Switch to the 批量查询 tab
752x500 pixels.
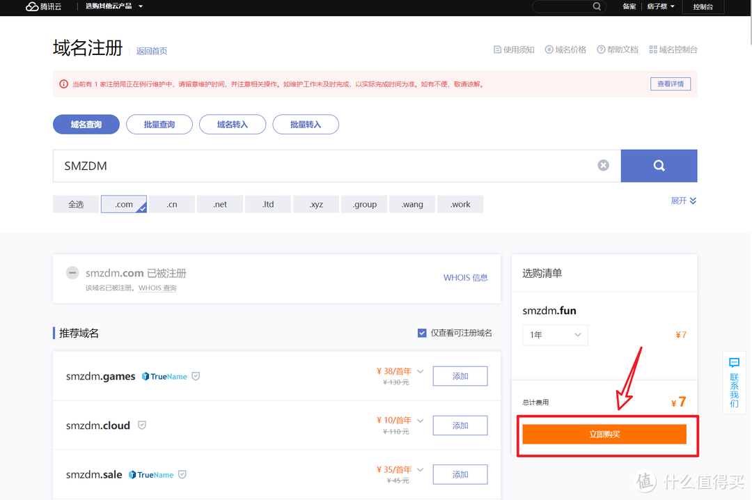[159, 124]
